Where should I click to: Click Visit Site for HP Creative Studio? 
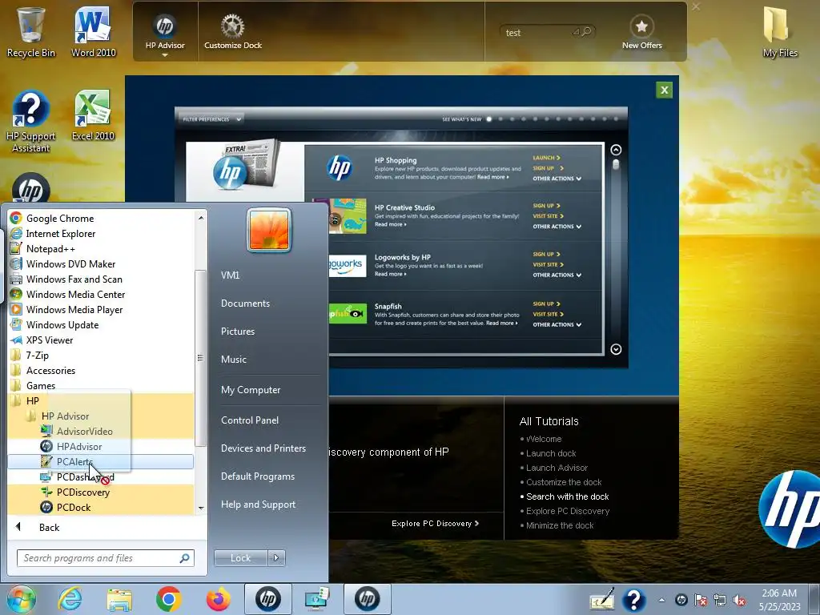pos(548,216)
